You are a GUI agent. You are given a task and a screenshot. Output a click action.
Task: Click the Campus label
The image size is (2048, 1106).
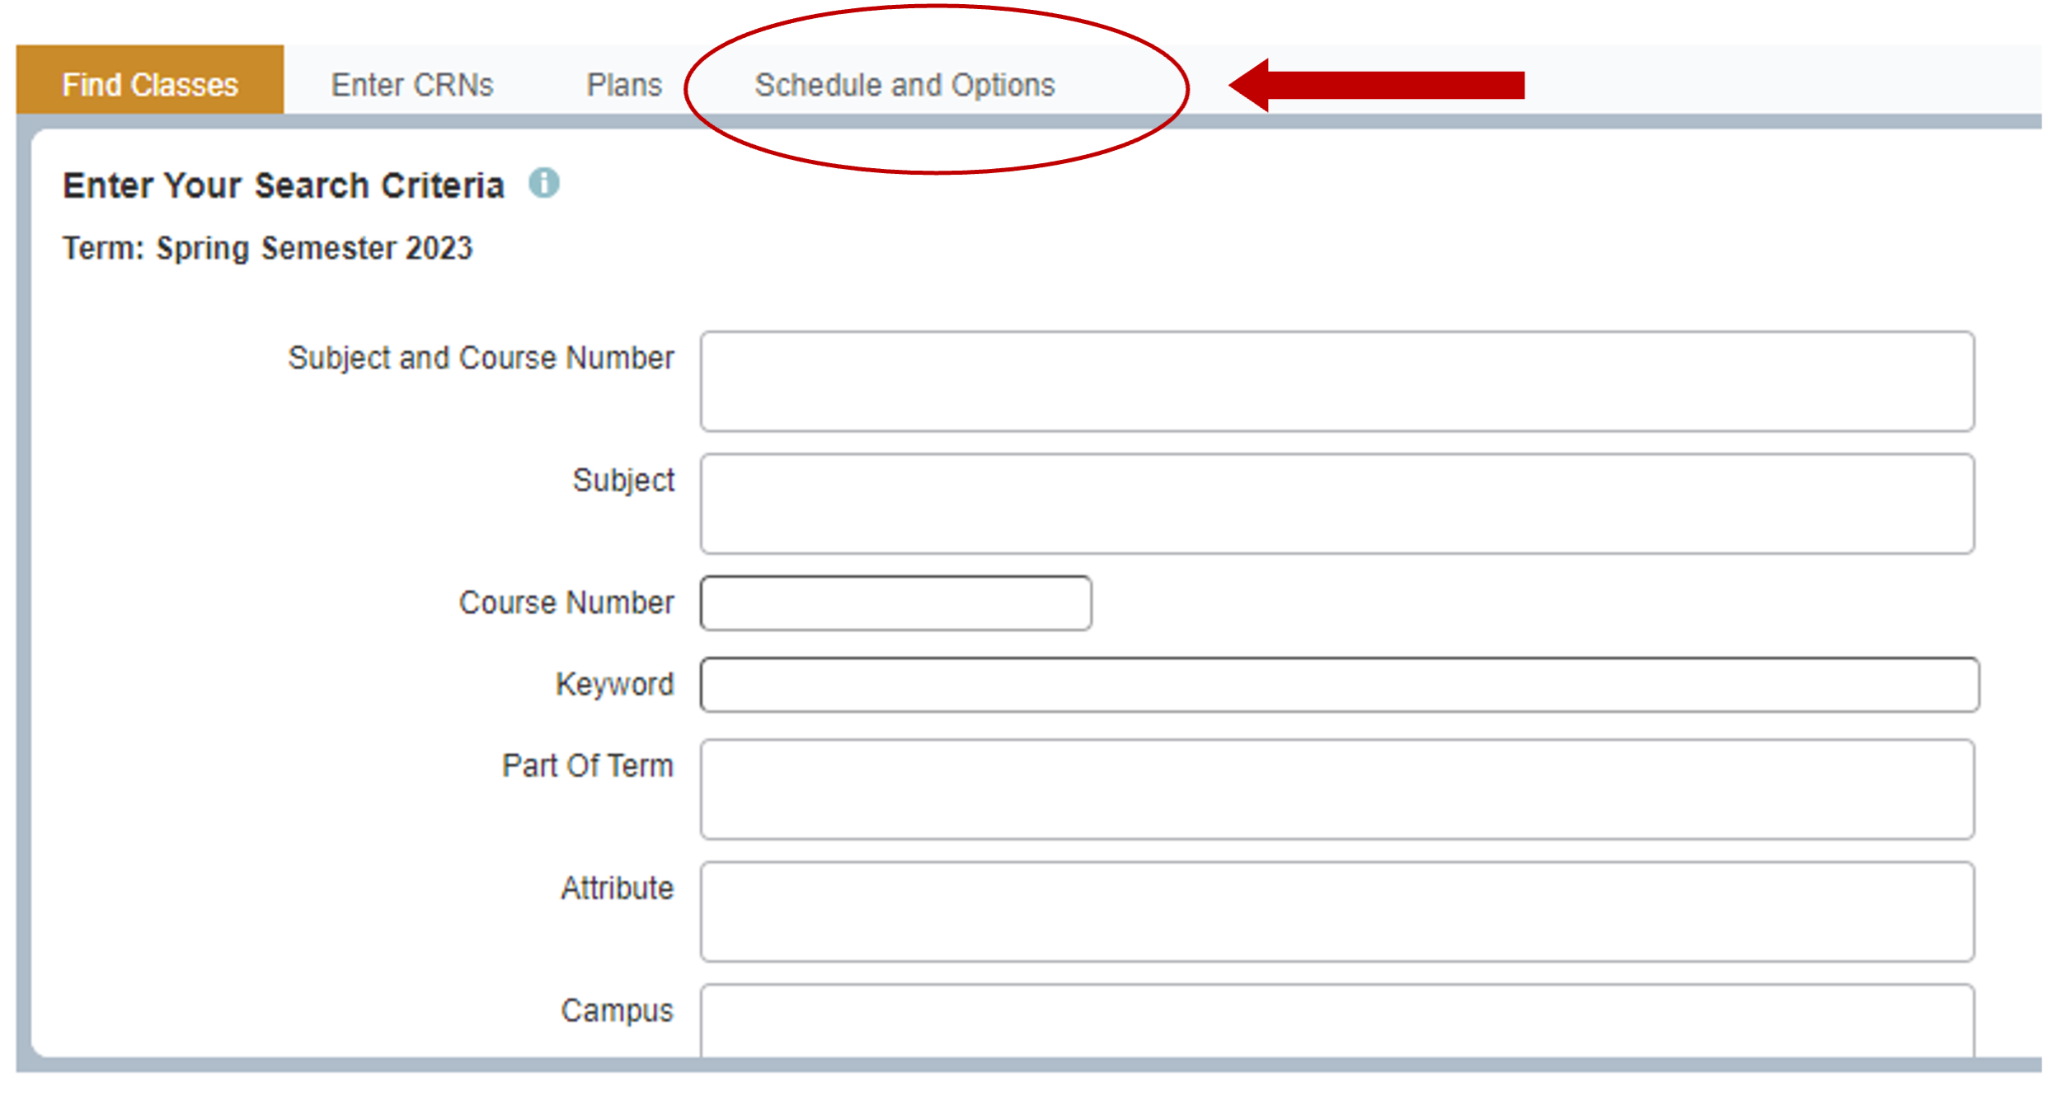pyautogui.click(x=617, y=1010)
